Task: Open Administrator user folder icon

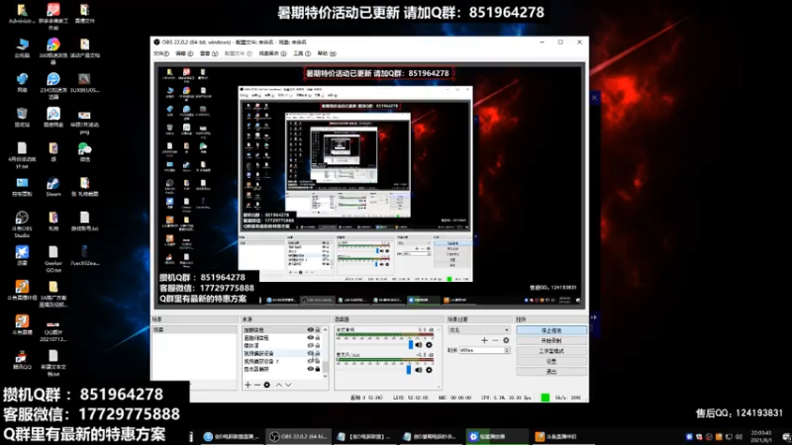Action: click(x=22, y=14)
